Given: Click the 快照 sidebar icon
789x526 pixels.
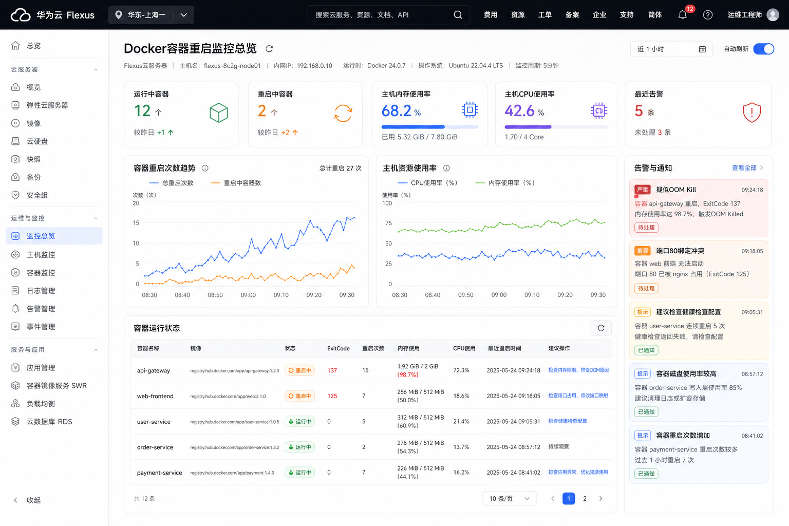Looking at the screenshot, I should (15, 159).
